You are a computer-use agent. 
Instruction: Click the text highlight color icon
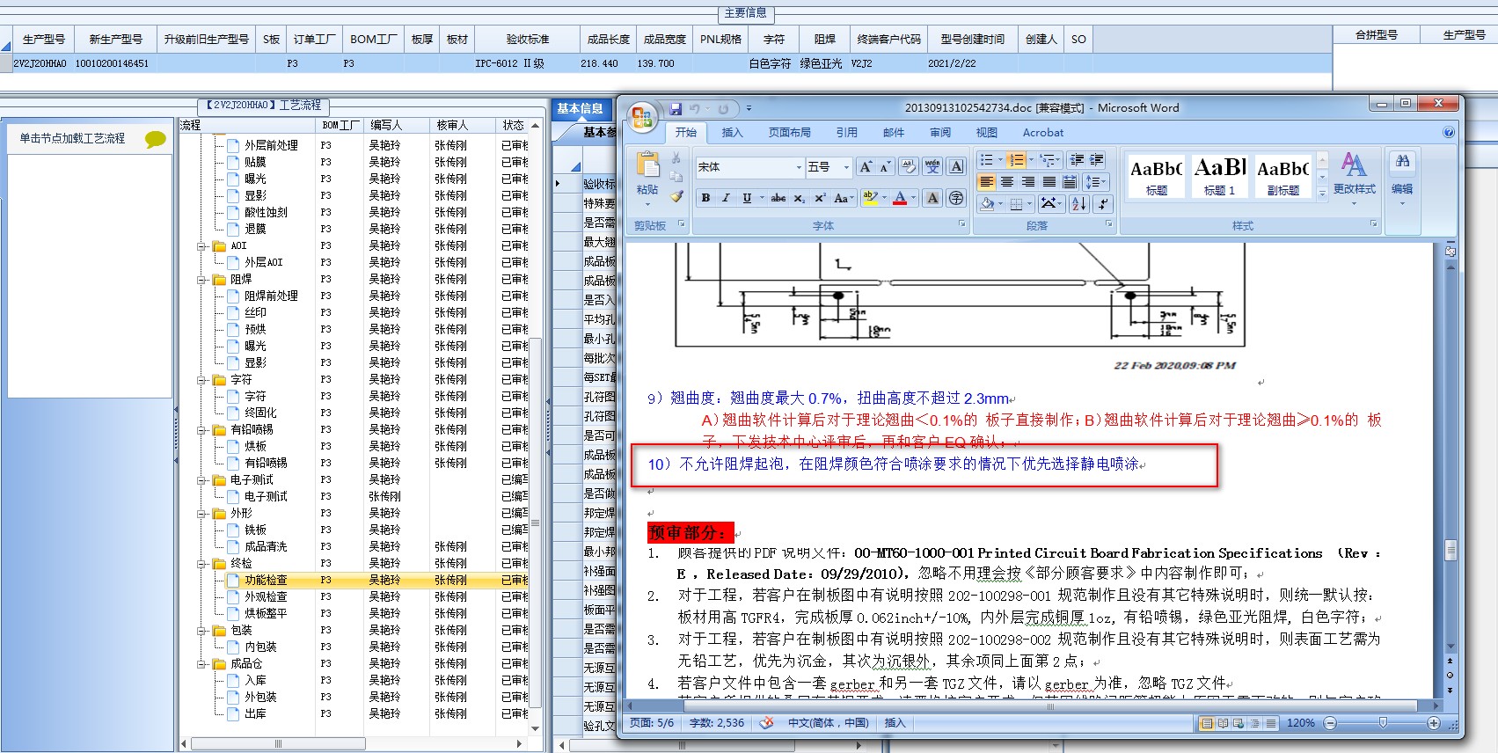[x=870, y=198]
